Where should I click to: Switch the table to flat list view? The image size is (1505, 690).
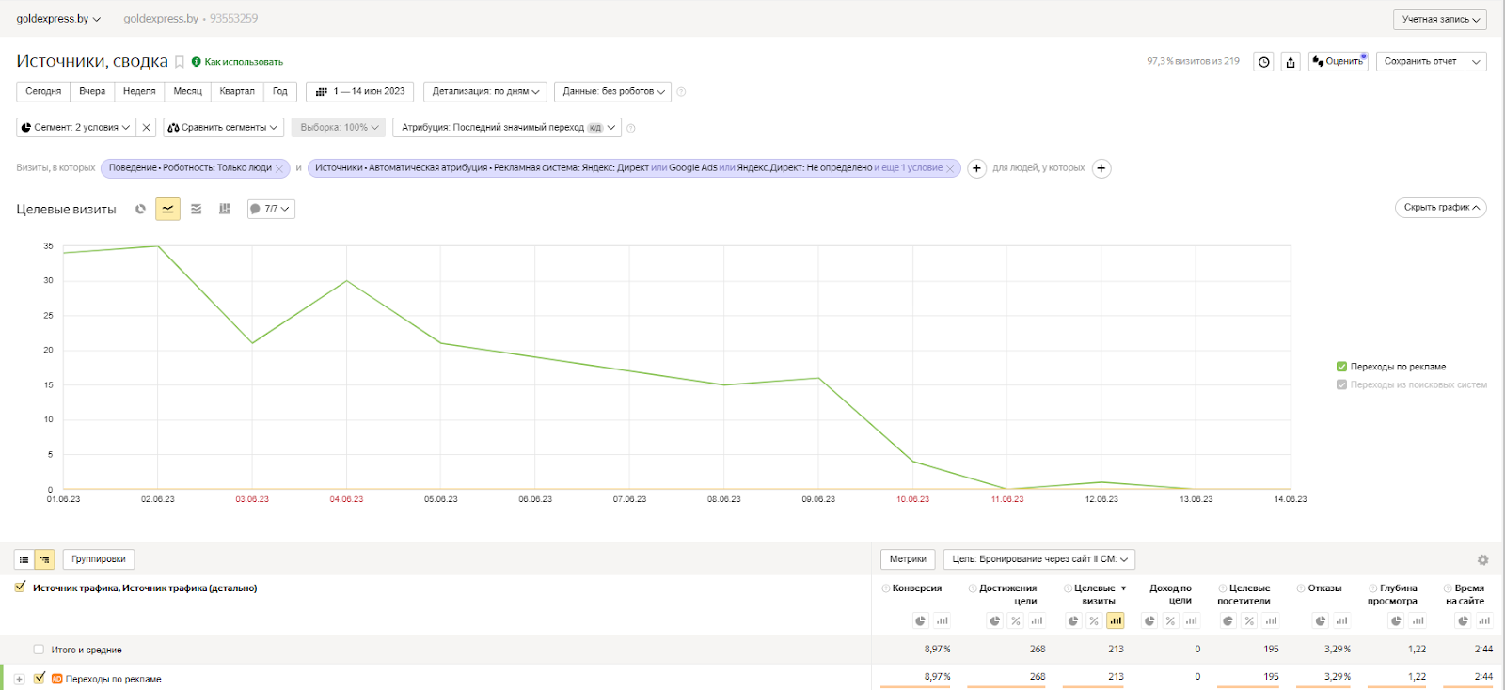click(x=24, y=559)
